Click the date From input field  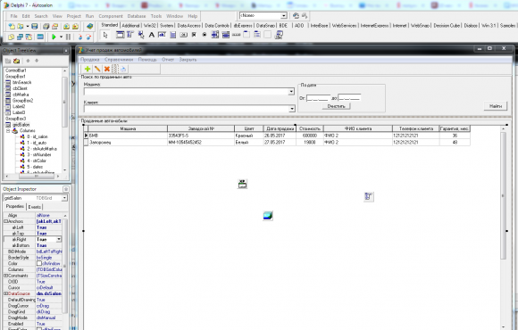[318, 98]
